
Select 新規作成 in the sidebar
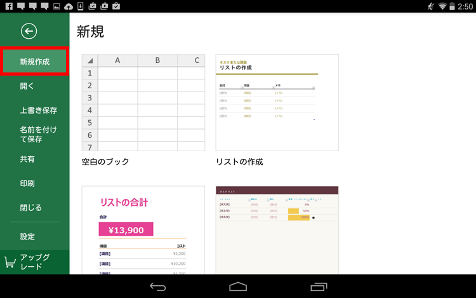(35, 62)
